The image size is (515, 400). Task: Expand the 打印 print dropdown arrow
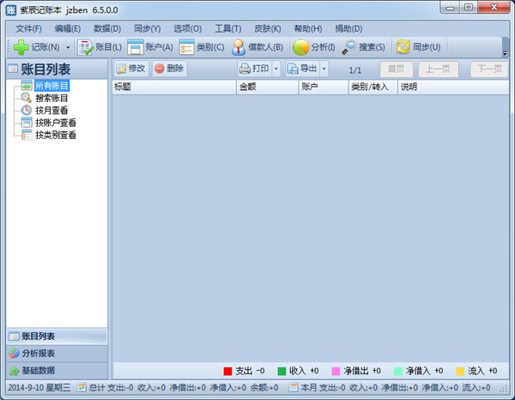[x=276, y=69]
